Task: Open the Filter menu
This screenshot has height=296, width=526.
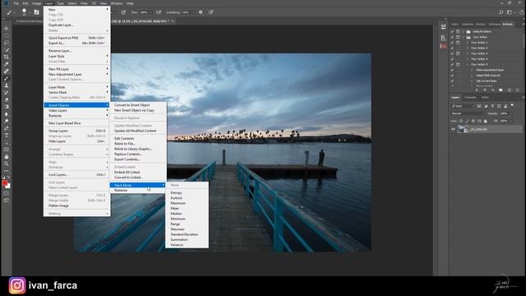Action: (84, 3)
